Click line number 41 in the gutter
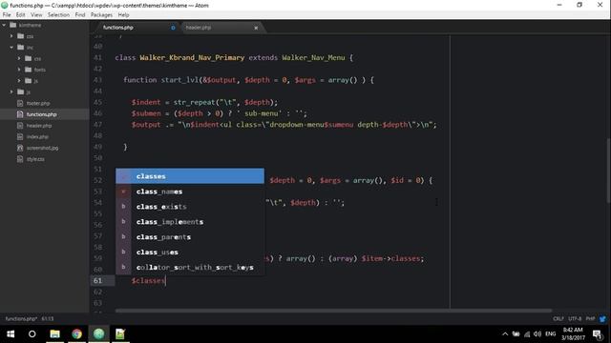 pos(97,57)
